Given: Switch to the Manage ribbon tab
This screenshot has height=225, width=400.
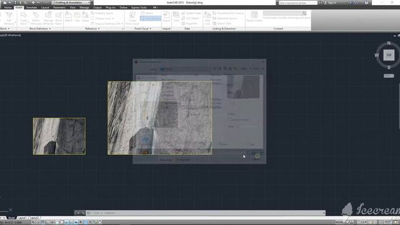Looking at the screenshot, I should coord(84,7).
